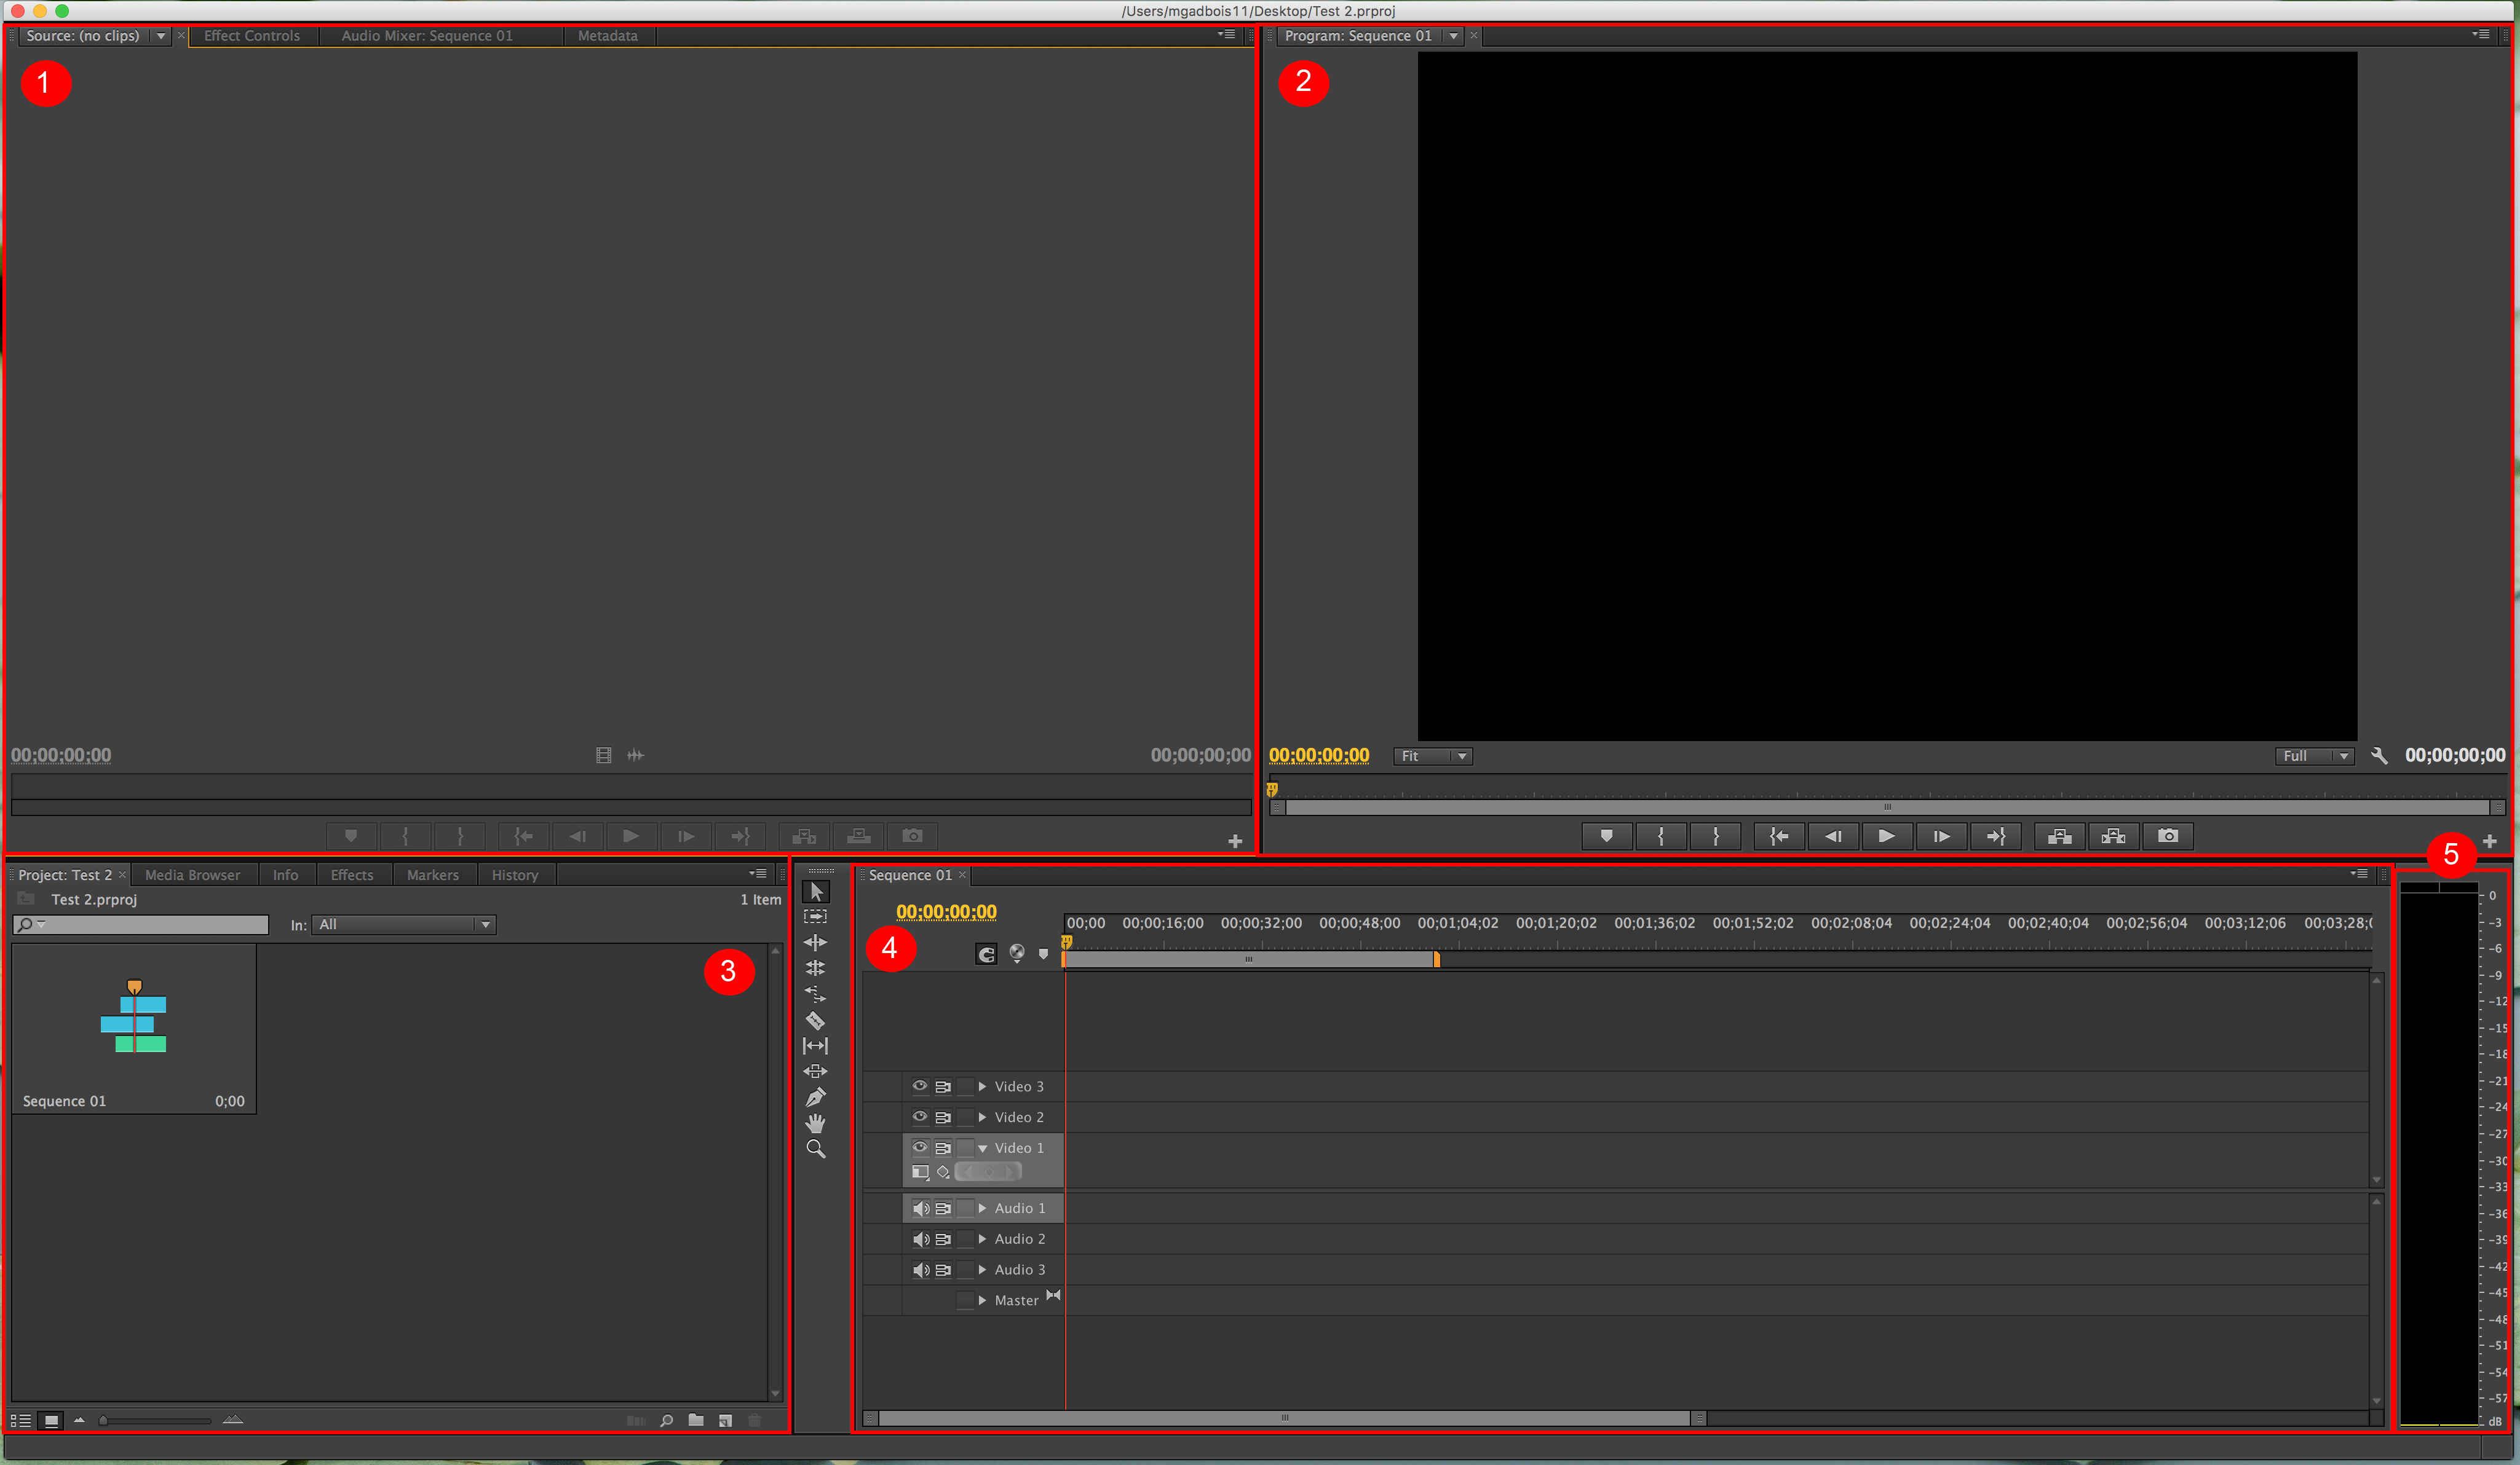2520x1465 pixels.
Task: Expand the Video 2 track
Action: 982,1117
